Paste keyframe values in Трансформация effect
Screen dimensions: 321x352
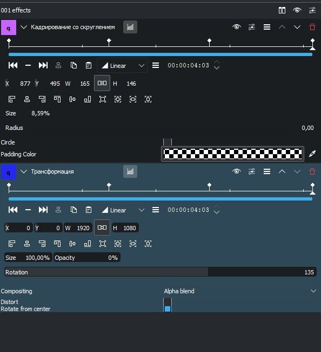tap(89, 210)
